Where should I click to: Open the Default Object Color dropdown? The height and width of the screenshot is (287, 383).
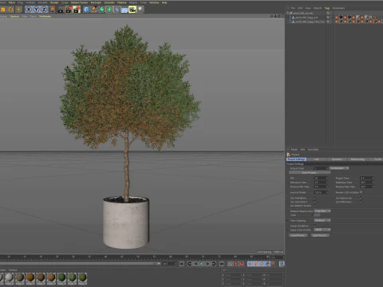coord(322,211)
